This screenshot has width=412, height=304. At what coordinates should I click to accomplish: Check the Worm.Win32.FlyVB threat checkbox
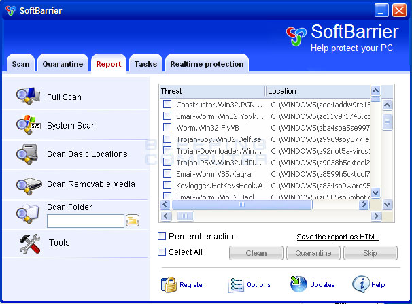tap(167, 127)
